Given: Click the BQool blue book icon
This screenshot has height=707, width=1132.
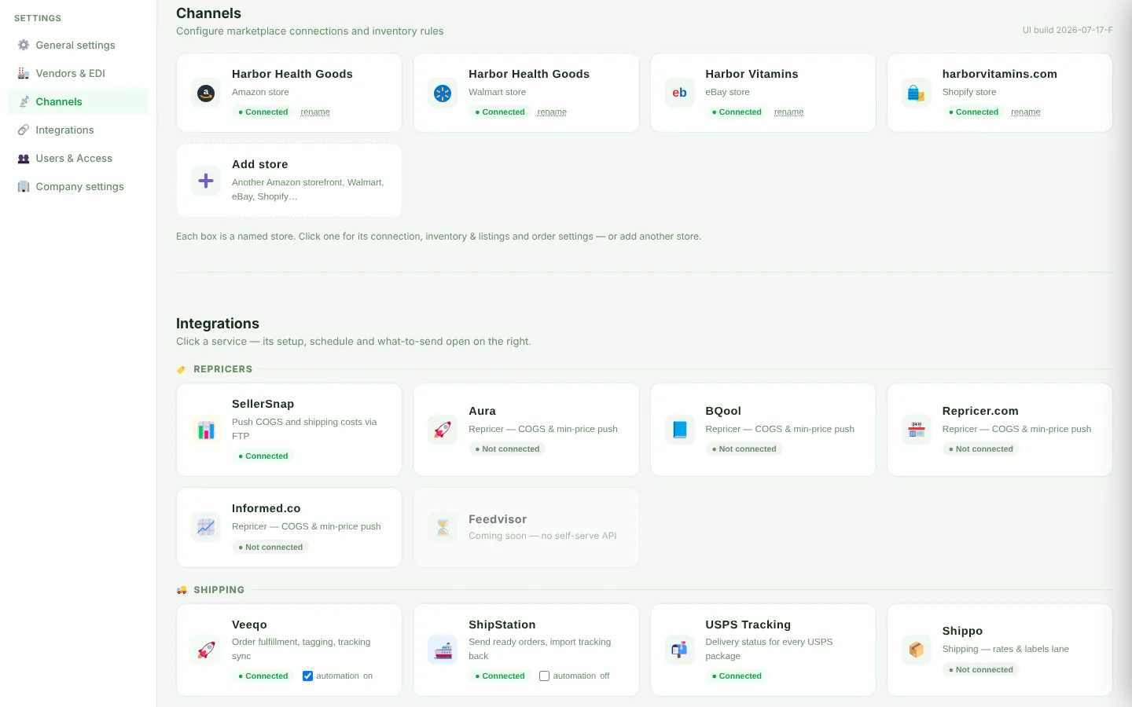Looking at the screenshot, I should (679, 430).
